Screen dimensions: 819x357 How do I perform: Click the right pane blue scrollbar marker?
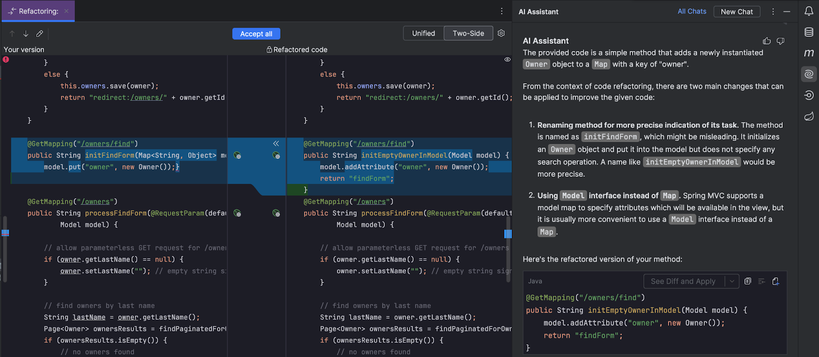tap(508, 234)
